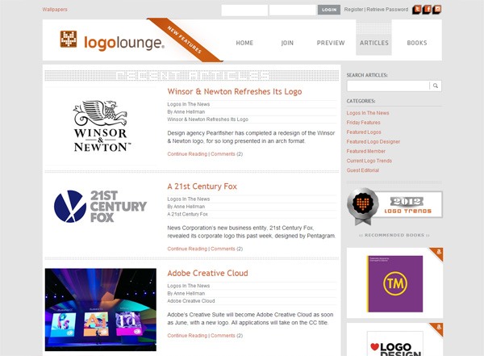Image resolution: width=484 pixels, height=356 pixels.
Task: Click Amazon corner badge on TM book
Action: (437, 253)
